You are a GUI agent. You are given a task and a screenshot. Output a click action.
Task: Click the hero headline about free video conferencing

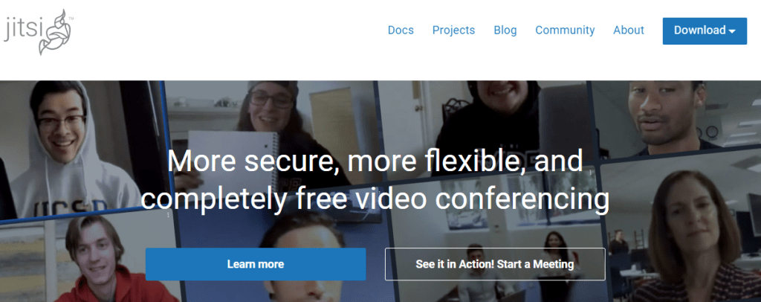coord(375,181)
